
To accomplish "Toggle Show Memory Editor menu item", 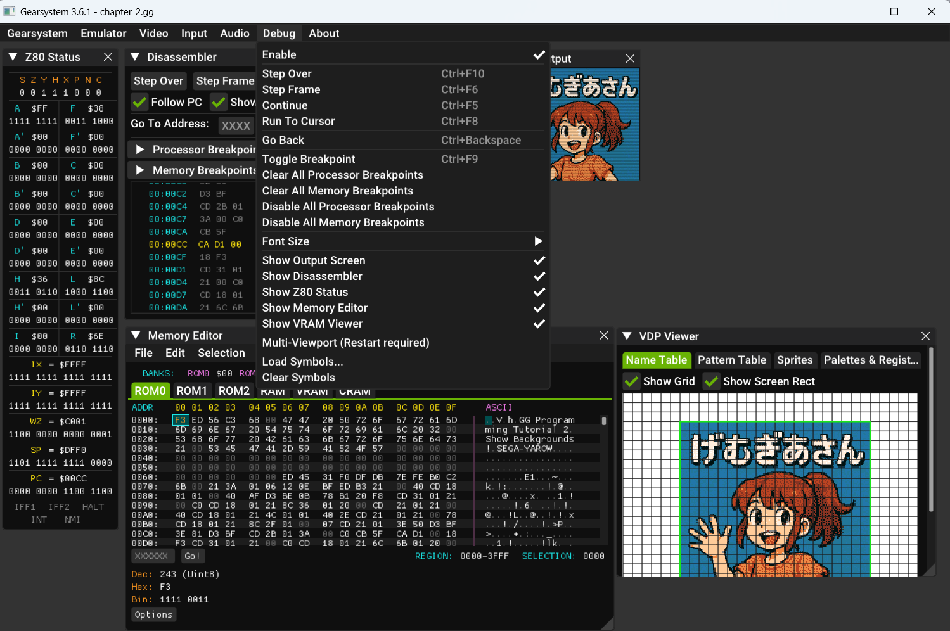I will click(403, 308).
